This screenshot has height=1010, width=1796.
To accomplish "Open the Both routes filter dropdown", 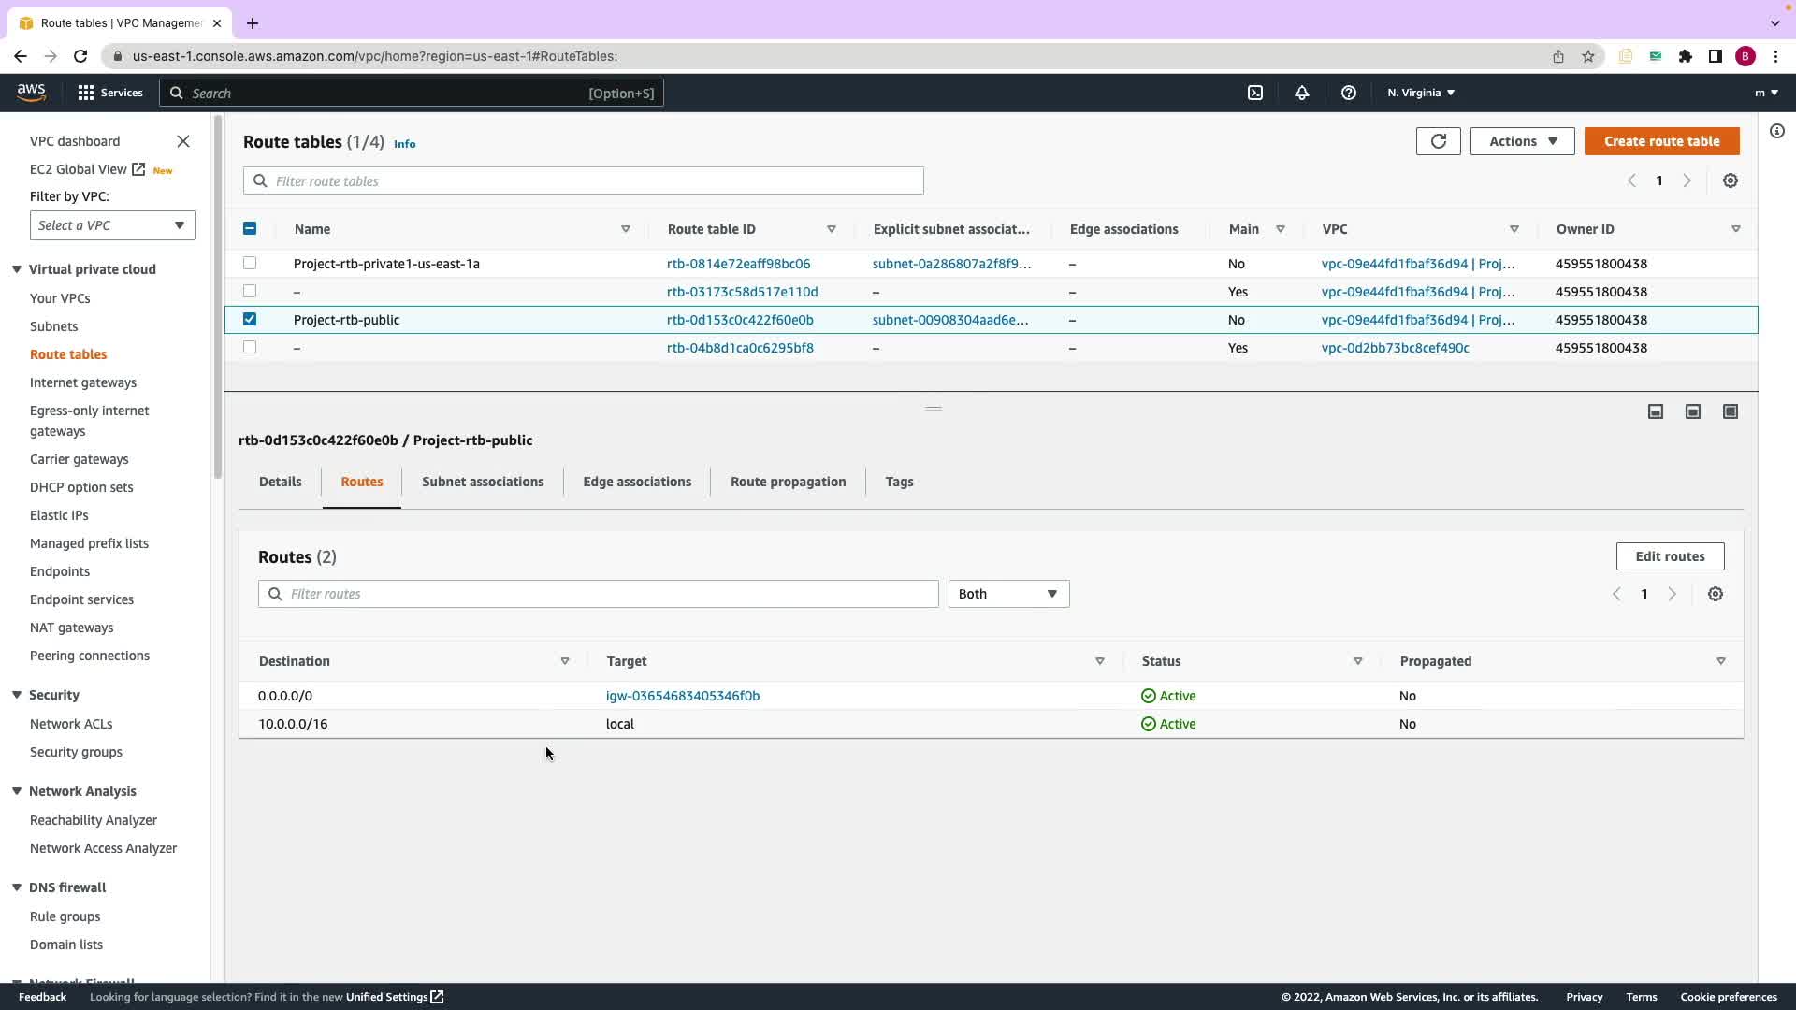I will click(1008, 594).
